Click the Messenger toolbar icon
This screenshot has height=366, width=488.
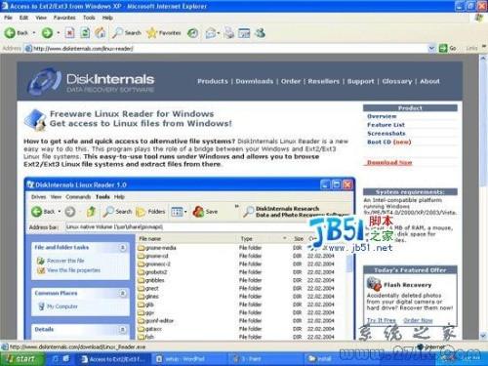261,33
